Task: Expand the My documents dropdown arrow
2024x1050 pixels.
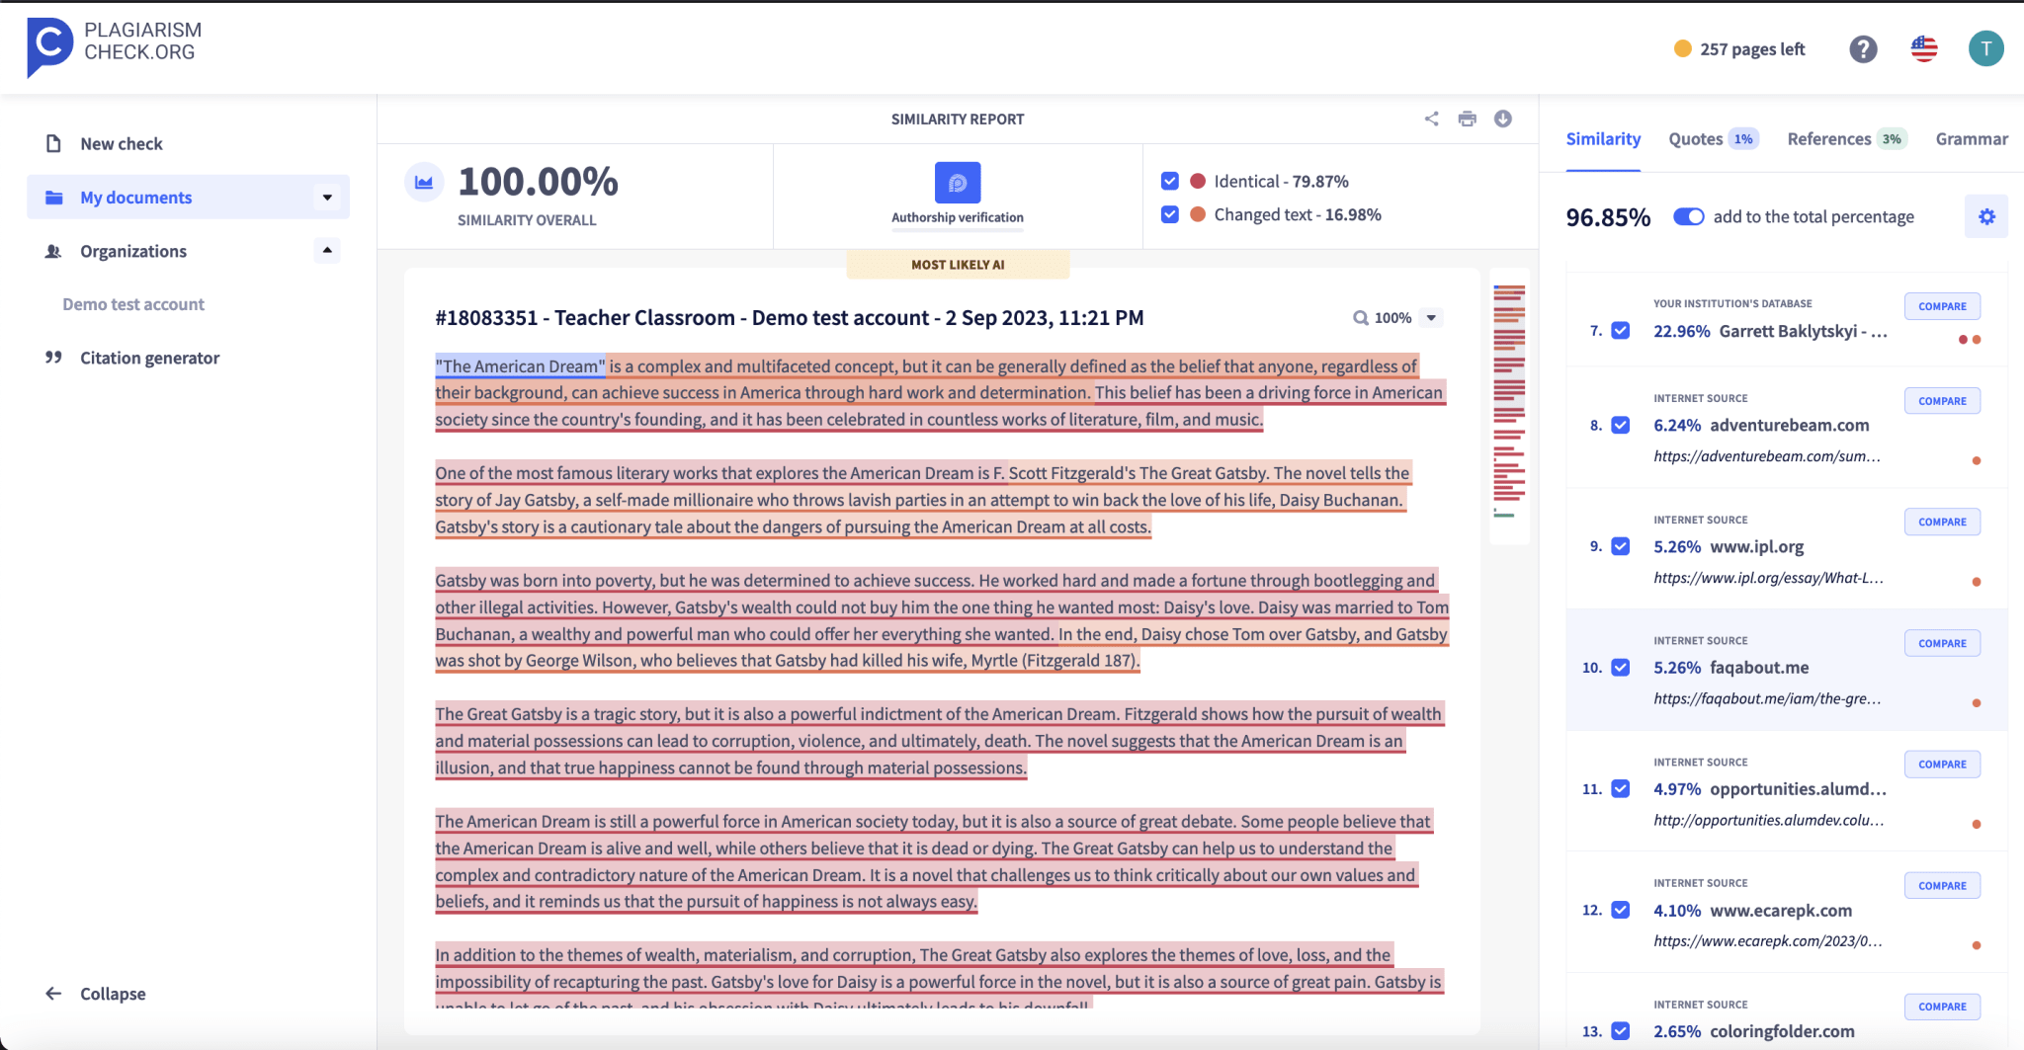Action: [326, 197]
